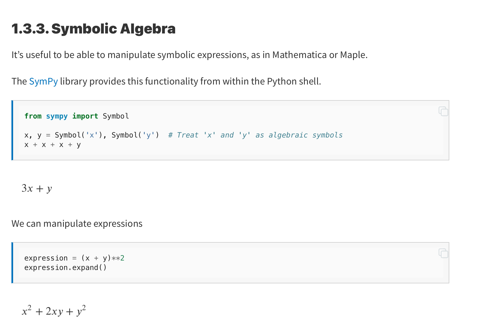Click the 'import' keyword in code

[85, 116]
